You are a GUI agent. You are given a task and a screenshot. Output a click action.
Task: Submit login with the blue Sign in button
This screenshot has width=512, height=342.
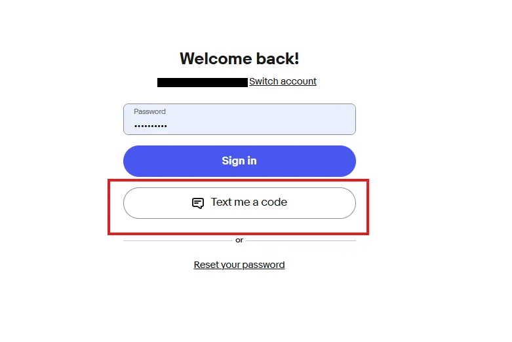[239, 161]
